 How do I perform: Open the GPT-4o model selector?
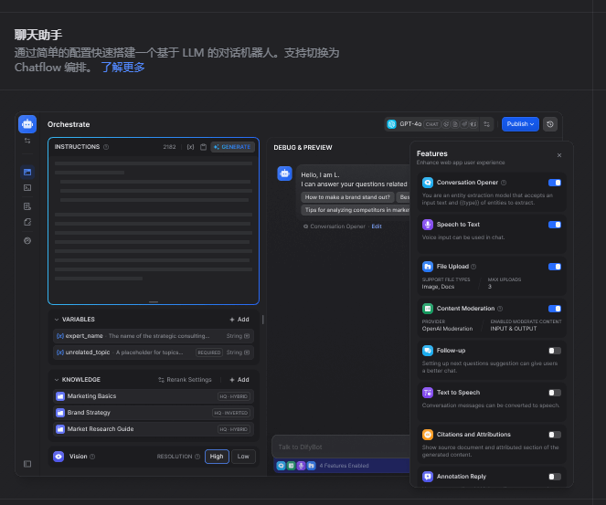point(432,124)
